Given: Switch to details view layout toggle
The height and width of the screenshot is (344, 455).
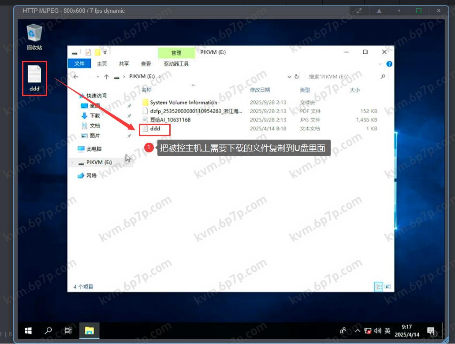Looking at the screenshot, I should (378, 287).
